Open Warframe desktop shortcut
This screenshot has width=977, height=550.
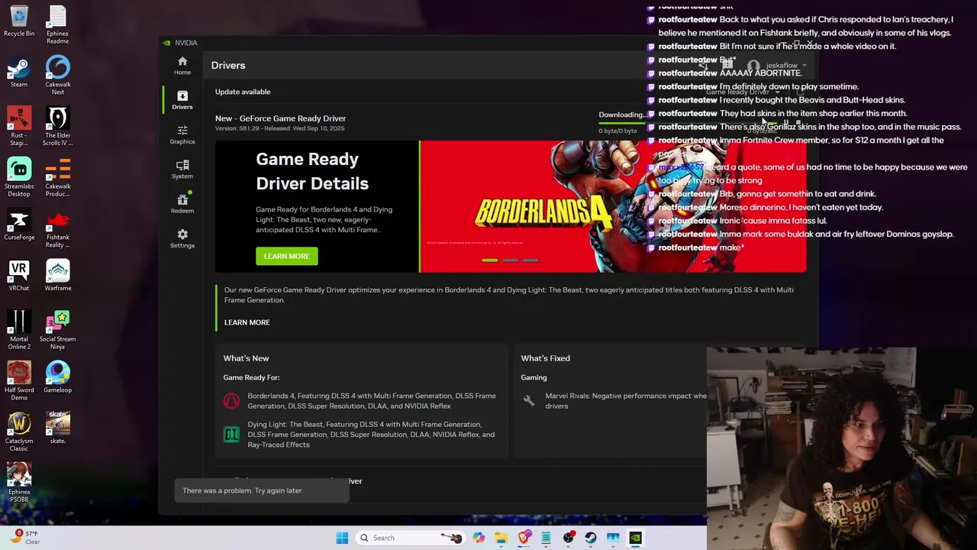[x=58, y=276]
